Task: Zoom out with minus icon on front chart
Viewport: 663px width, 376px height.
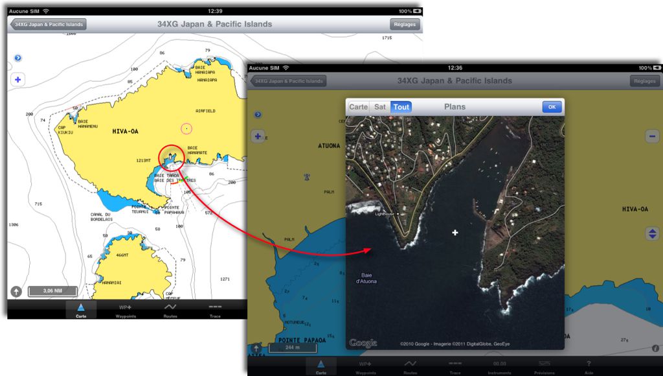Action: tap(652, 136)
